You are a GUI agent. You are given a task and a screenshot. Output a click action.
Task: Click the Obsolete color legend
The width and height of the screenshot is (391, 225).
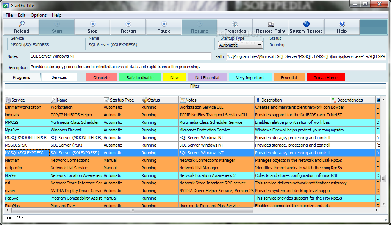(102, 78)
